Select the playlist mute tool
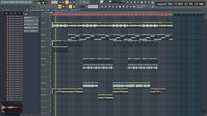This screenshot has height=116, width=207. pos(38,10)
